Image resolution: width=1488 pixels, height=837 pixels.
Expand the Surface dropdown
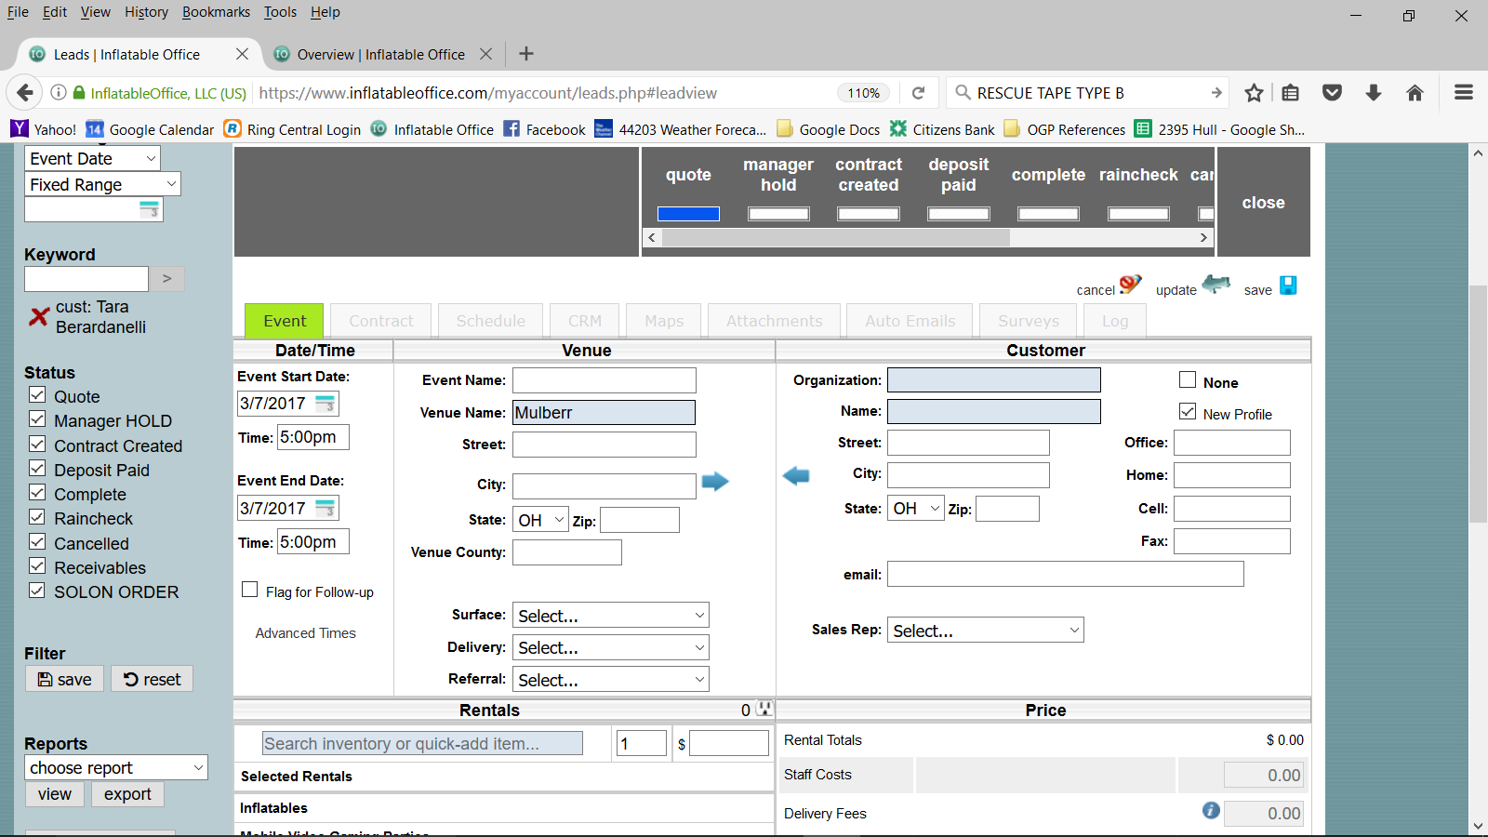610,616
